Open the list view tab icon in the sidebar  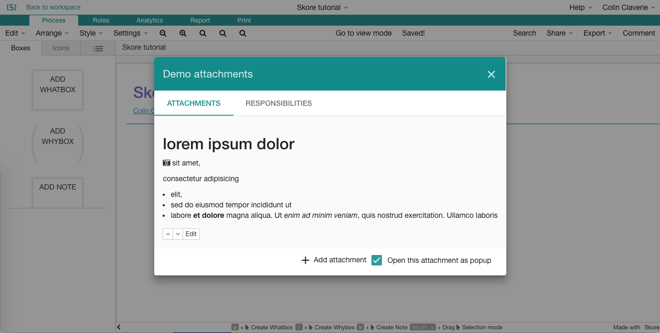tap(98, 48)
